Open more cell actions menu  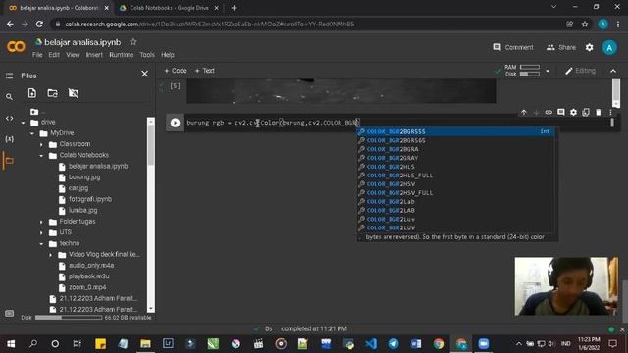click(x=610, y=113)
